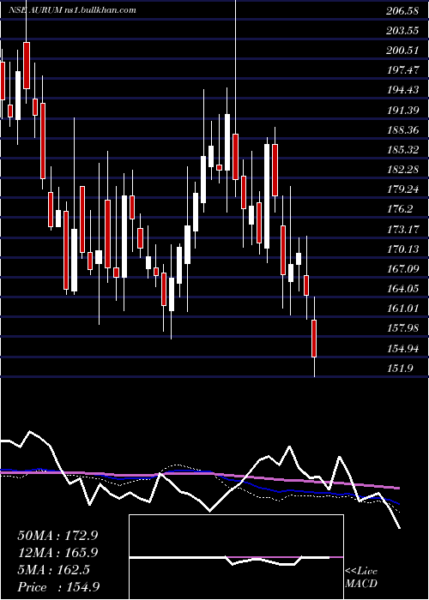
Task: Select the 170.13 axis value
Action: point(402,250)
